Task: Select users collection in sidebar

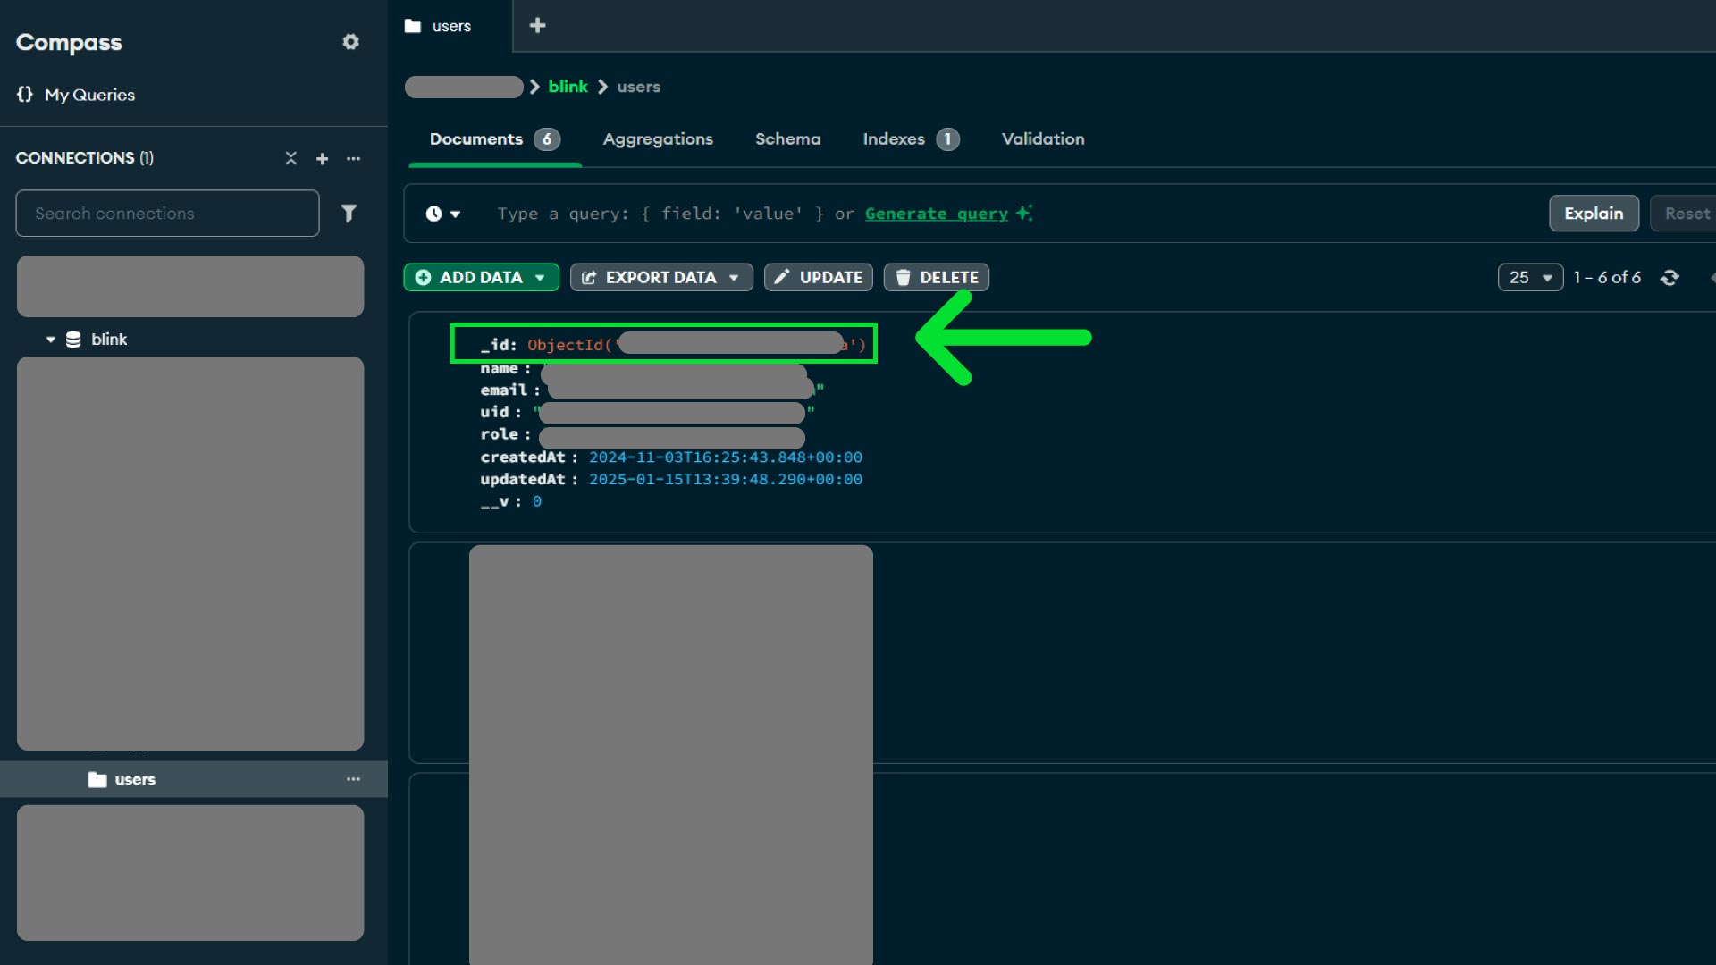Action: pos(135,780)
